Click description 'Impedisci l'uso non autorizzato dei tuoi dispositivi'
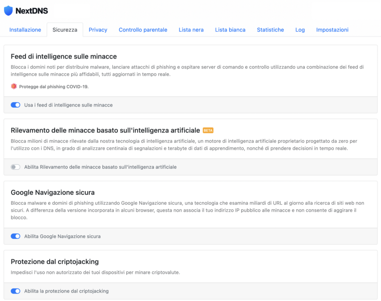Screen dimensions: 381x301 coord(95,272)
